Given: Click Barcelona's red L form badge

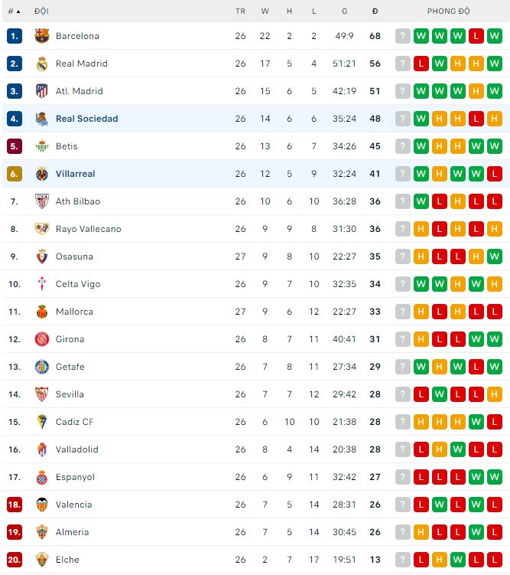Looking at the screenshot, I should (x=476, y=36).
